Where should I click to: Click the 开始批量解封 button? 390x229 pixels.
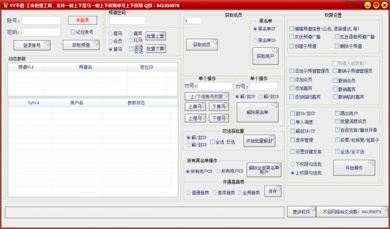pos(259,141)
